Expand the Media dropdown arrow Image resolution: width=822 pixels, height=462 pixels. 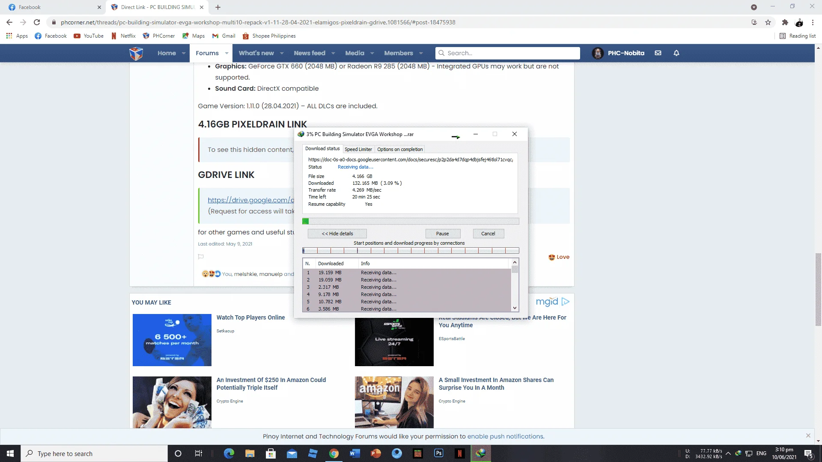(372, 53)
